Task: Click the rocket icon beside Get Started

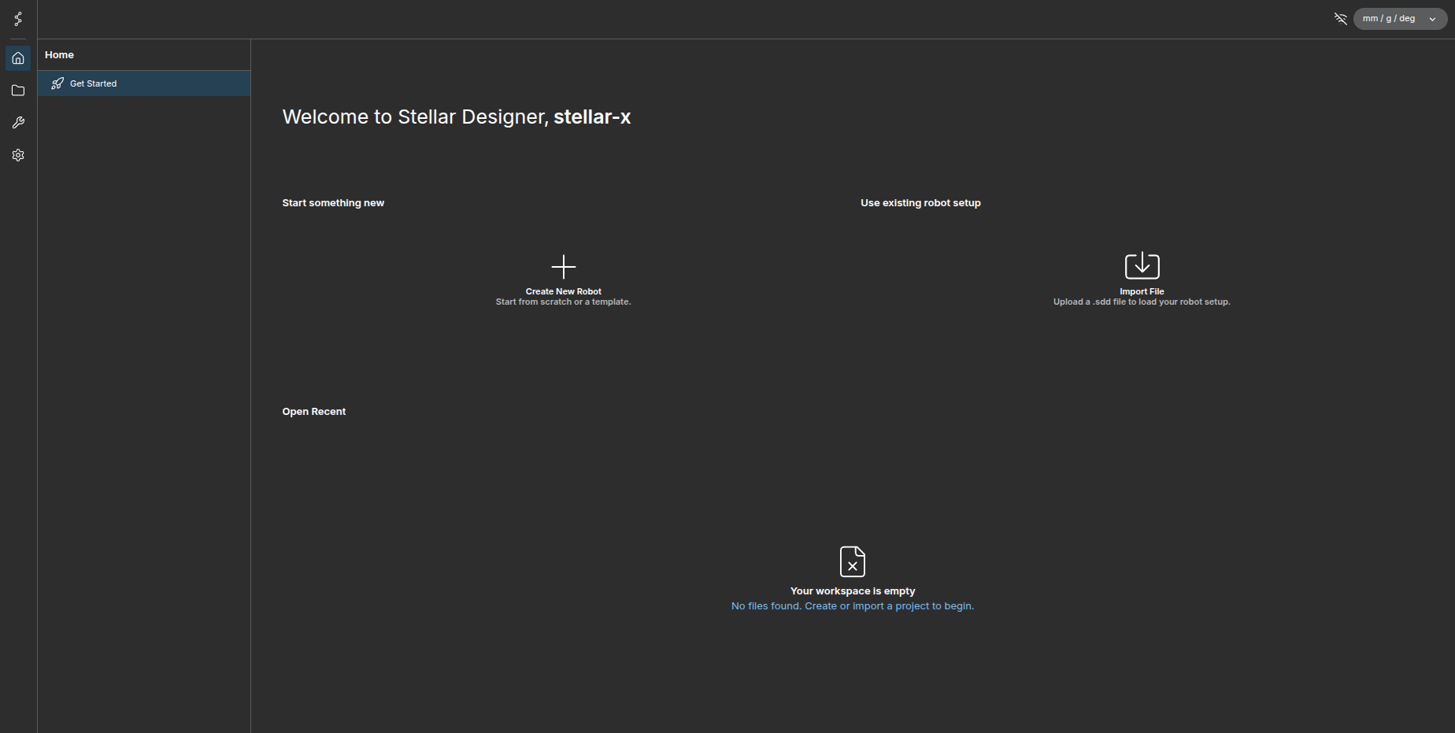Action: pos(57,83)
